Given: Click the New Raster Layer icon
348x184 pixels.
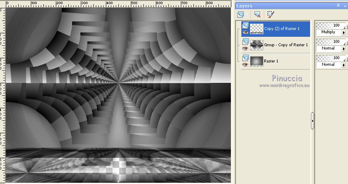Looking at the screenshot, I should coord(240,15).
